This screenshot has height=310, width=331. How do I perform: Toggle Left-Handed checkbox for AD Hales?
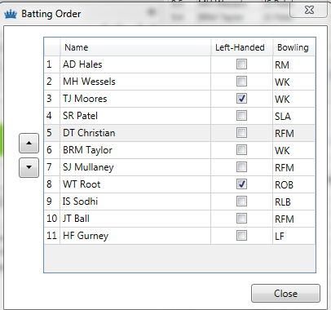point(241,64)
